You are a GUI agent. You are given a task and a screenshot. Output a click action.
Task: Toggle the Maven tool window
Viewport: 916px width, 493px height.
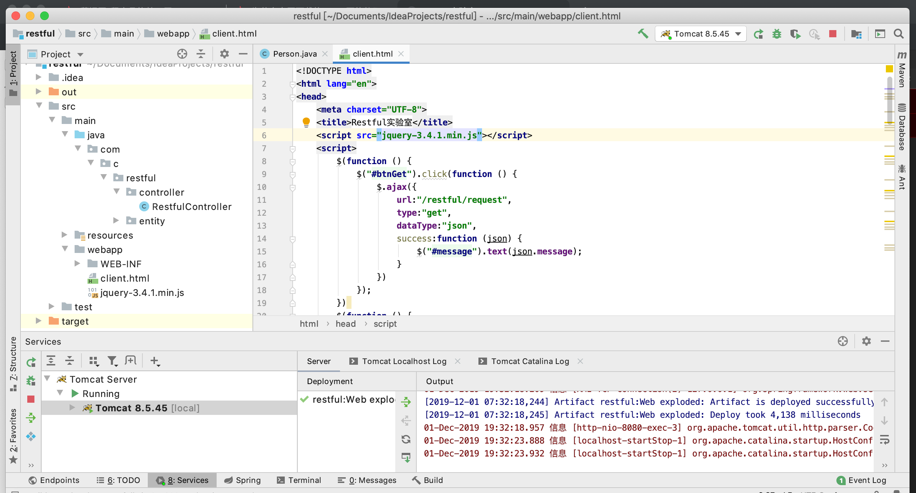click(x=902, y=70)
